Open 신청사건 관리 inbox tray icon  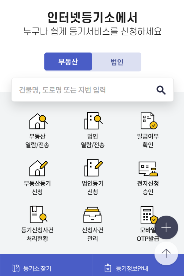click(93, 215)
